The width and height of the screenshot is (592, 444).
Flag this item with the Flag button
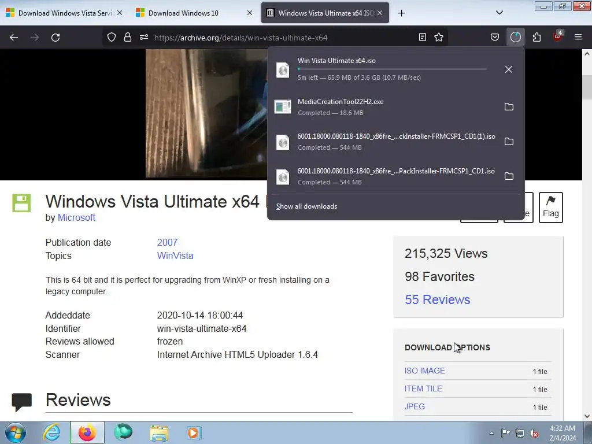[x=551, y=208]
